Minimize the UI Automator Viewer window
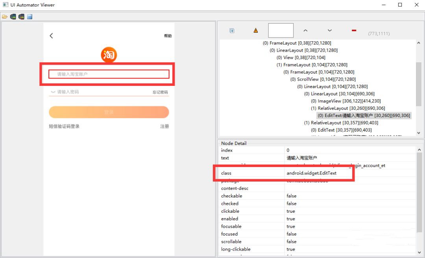 [384, 5]
